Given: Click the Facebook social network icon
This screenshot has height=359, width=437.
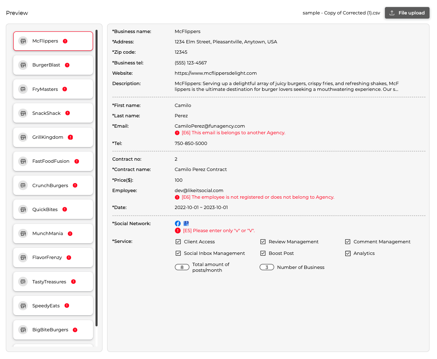Looking at the screenshot, I should 178,223.
